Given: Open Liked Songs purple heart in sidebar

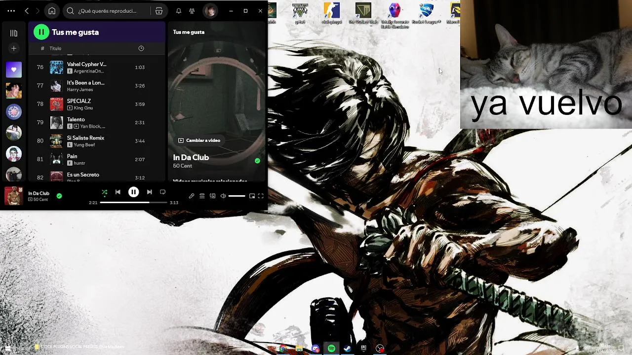Looking at the screenshot, I should tap(14, 70).
